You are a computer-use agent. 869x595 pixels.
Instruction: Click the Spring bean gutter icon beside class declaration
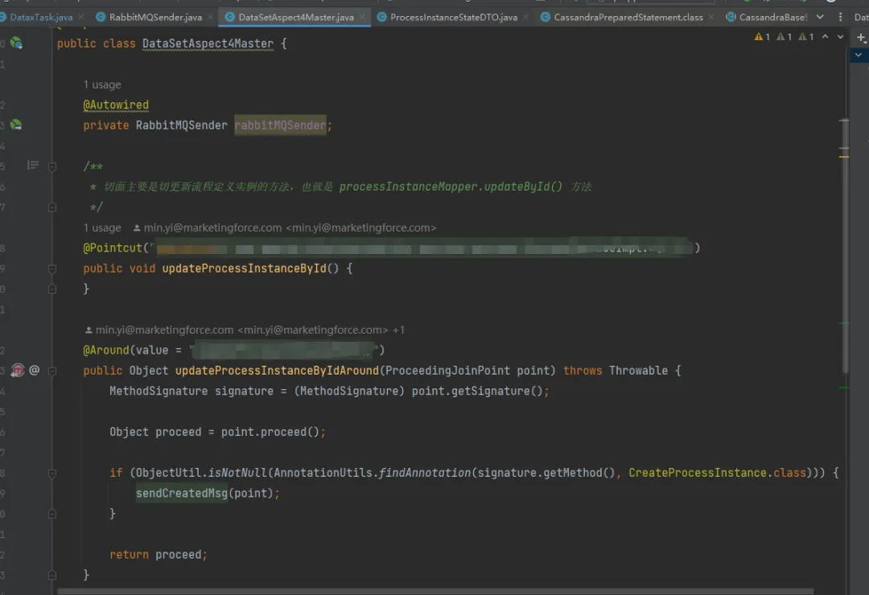(x=16, y=43)
